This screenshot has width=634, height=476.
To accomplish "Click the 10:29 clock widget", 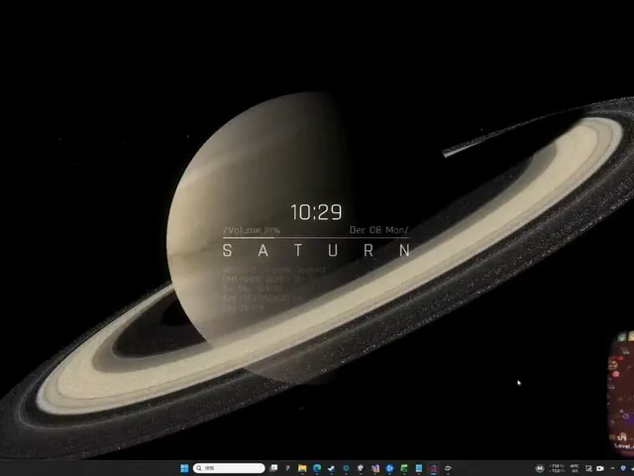I will 316,212.
